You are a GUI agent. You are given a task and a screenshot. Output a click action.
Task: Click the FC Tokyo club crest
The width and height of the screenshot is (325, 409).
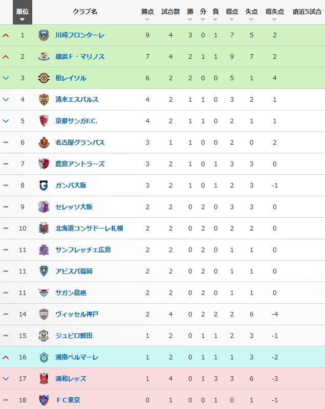click(44, 400)
